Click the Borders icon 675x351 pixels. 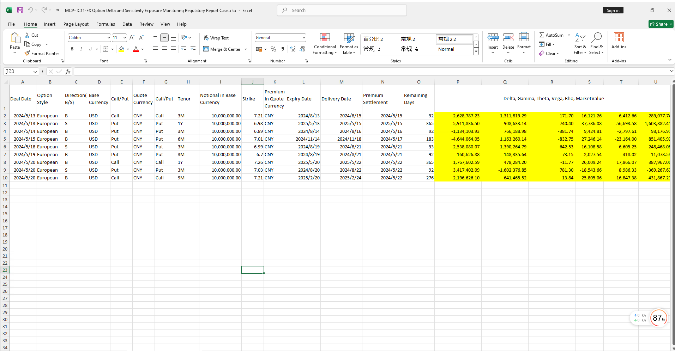click(x=106, y=49)
